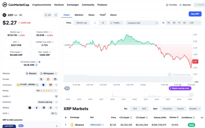Add XRP via MetaMask fox icon
The width and height of the screenshot is (205, 128).
tap(50, 85)
